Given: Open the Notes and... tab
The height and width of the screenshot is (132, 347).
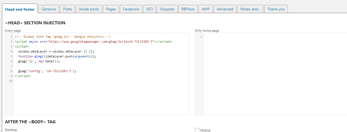Looking at the screenshot, I should click(x=250, y=9).
